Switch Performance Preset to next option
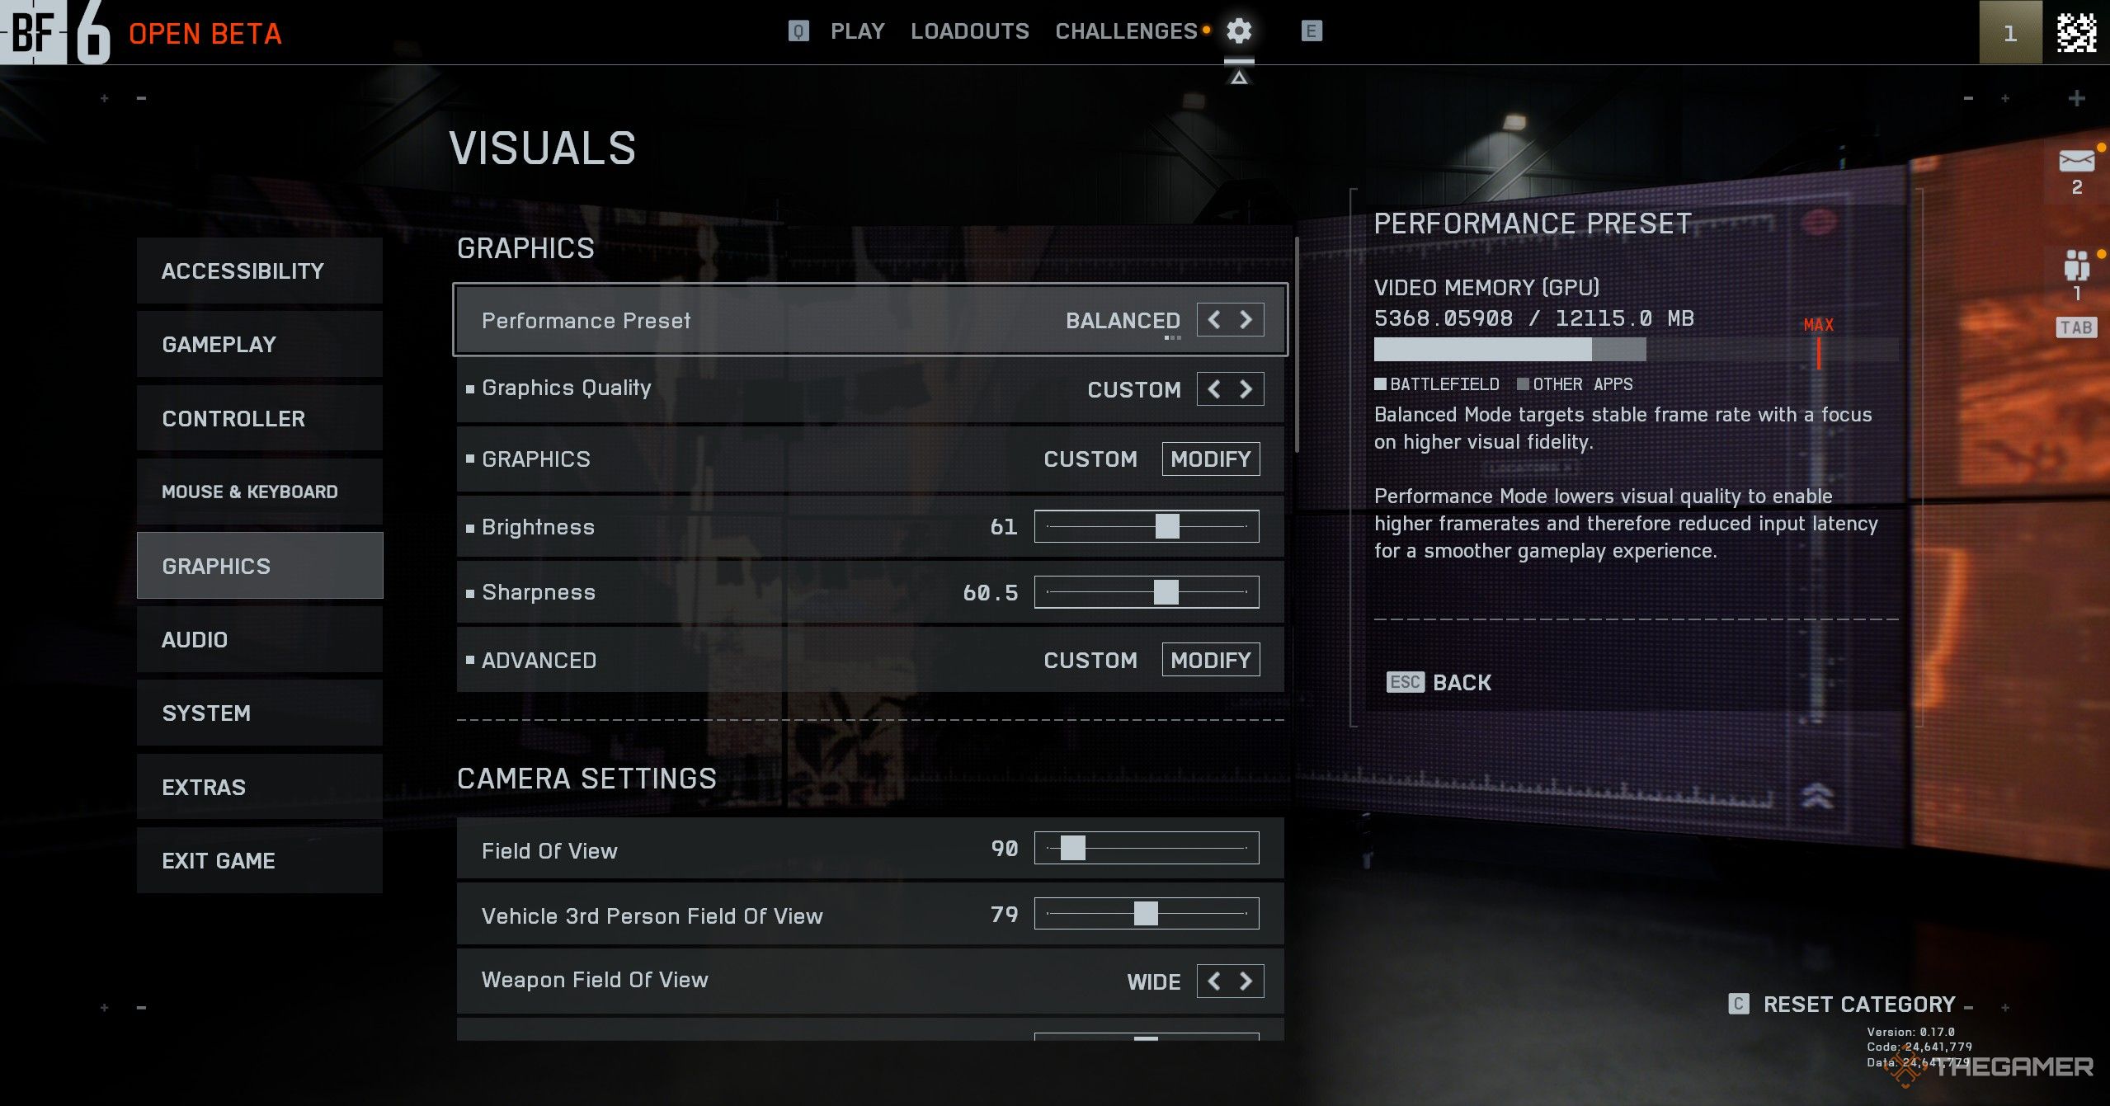 click(x=1246, y=320)
